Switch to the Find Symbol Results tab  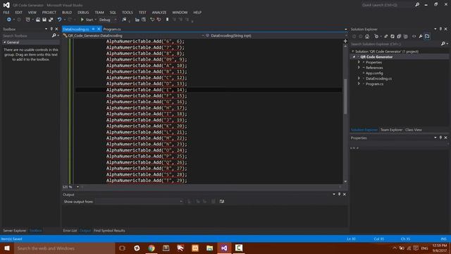(x=109, y=231)
